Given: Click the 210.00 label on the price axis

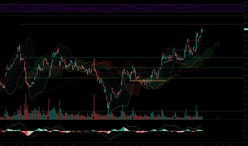Looking at the screenshot, I should 246,23.
